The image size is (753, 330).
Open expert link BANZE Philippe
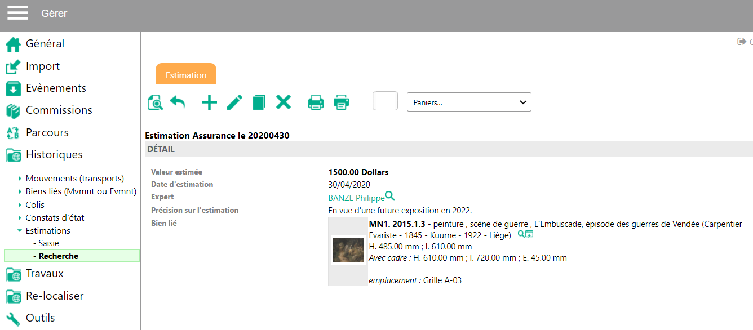point(356,198)
